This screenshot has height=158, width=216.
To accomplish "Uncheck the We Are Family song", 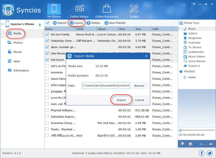I will [47, 34].
